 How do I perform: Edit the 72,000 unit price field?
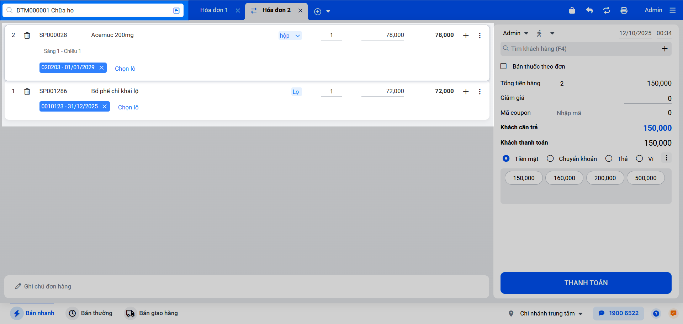[383, 91]
